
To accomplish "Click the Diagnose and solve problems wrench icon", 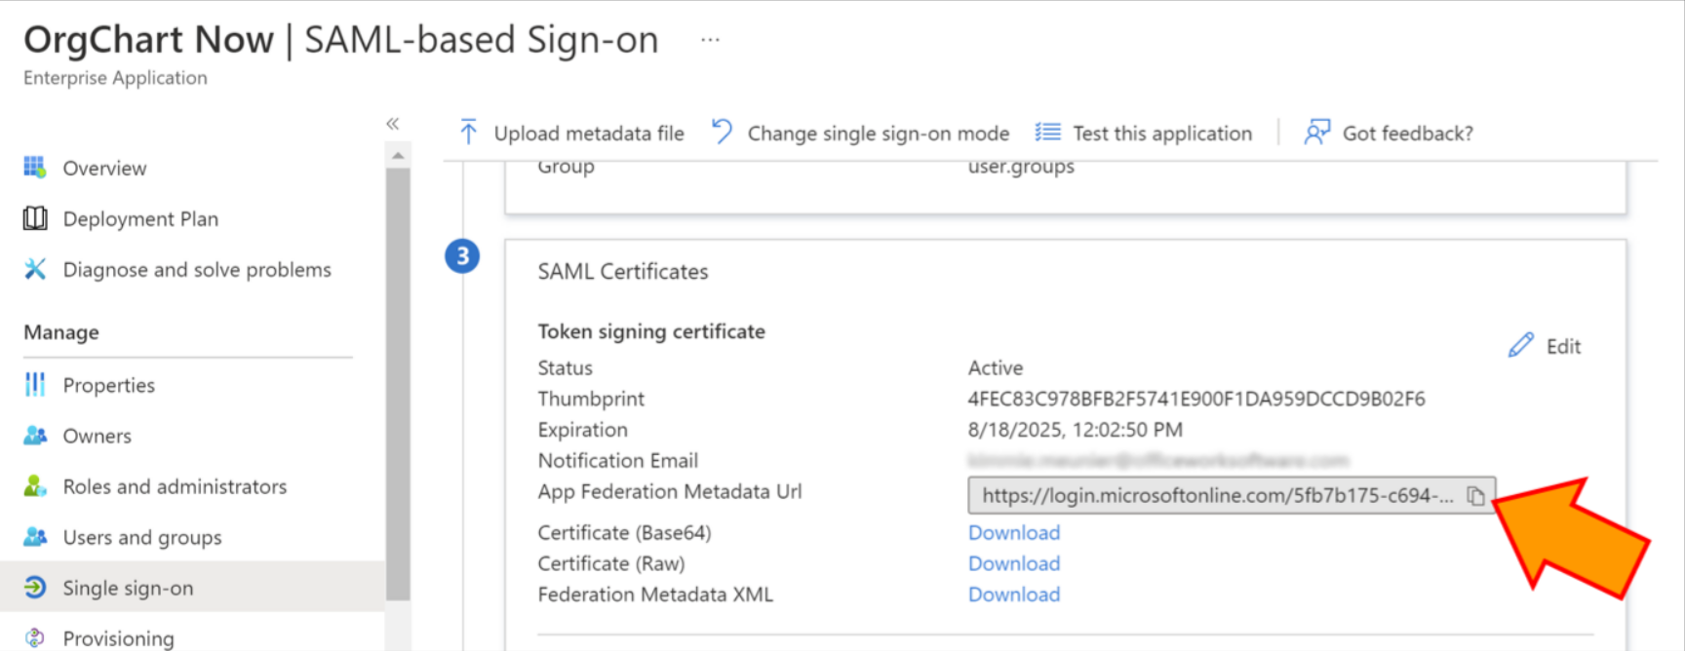I will [35, 269].
